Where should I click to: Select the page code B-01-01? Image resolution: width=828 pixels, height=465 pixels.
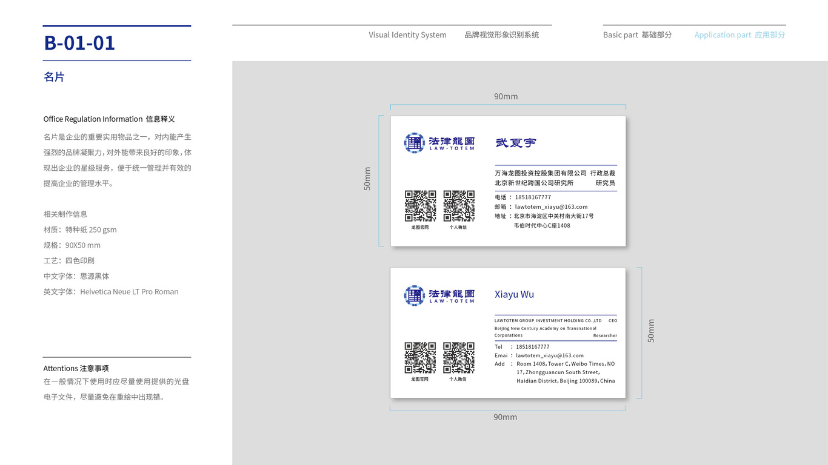pyautogui.click(x=79, y=43)
